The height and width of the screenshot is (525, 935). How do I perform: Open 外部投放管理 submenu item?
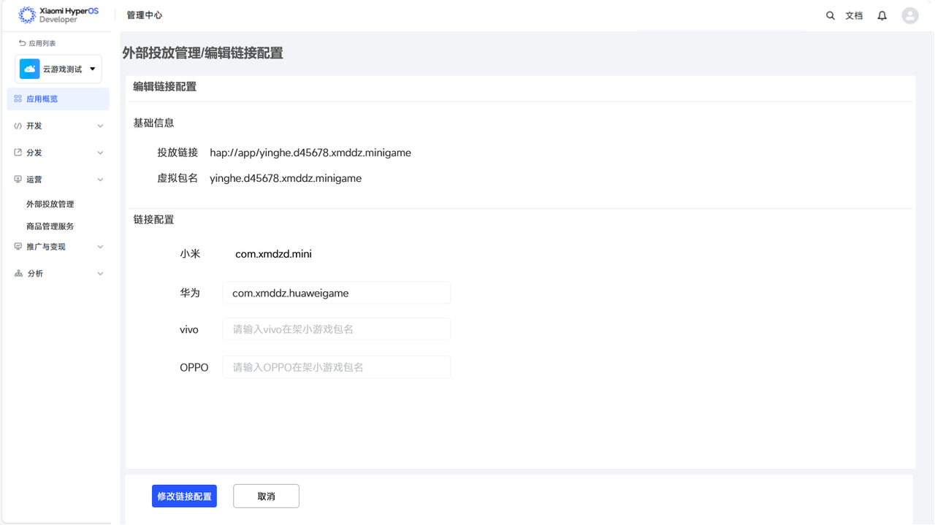tap(50, 204)
